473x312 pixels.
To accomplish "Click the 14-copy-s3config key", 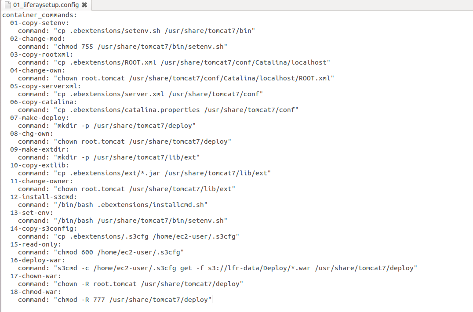I will (x=44, y=229).
